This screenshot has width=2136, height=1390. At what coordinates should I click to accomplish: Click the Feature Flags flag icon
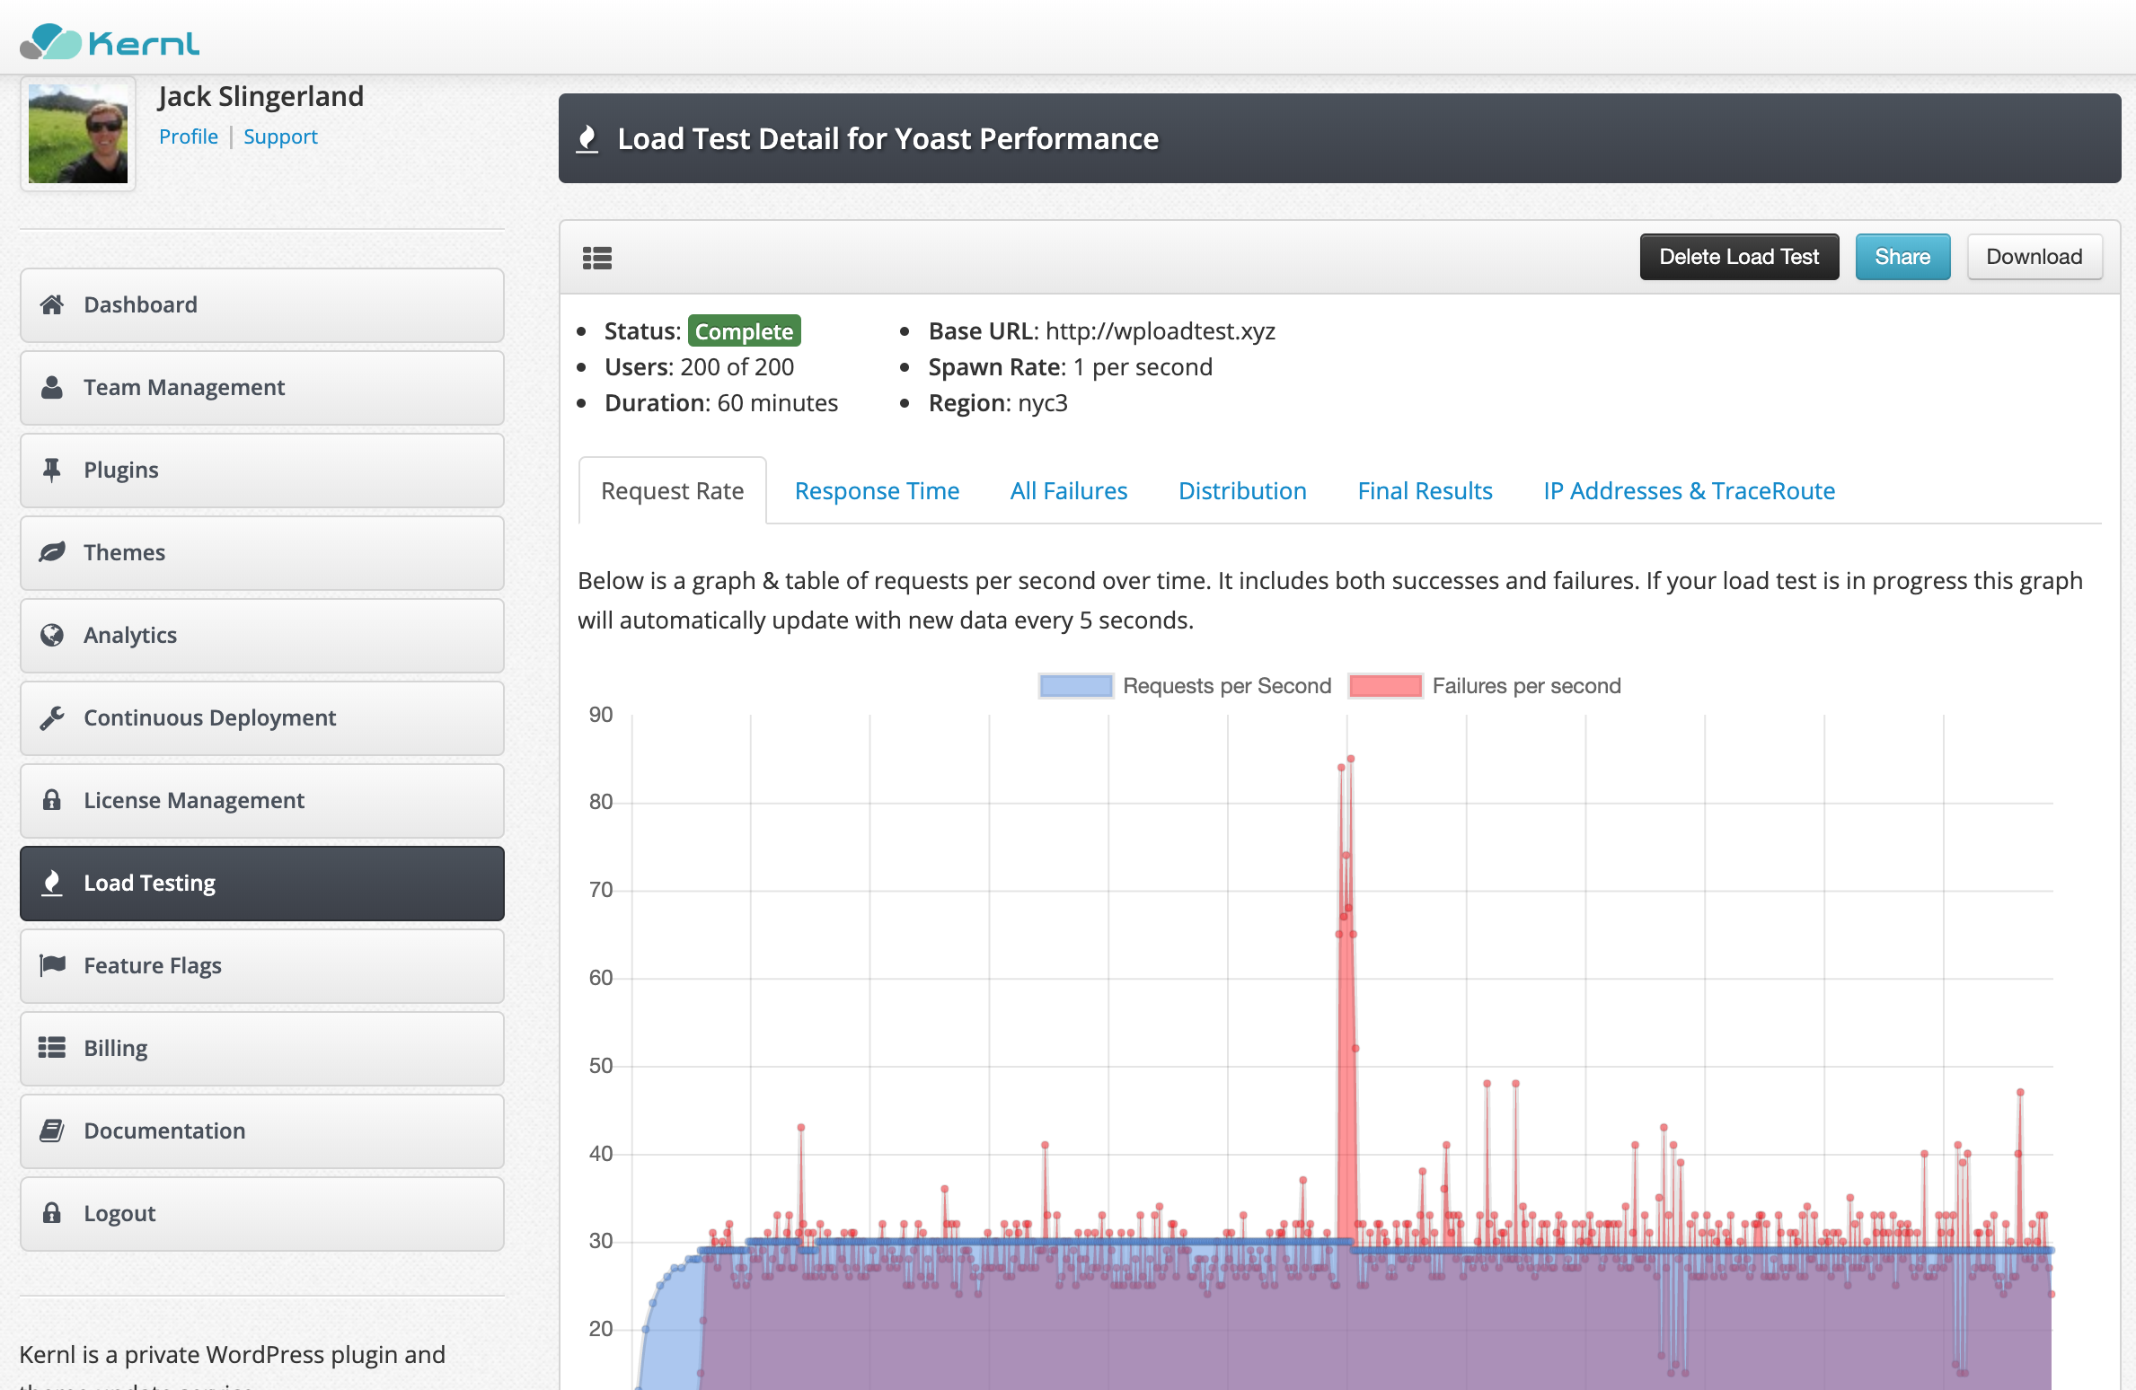tap(52, 965)
